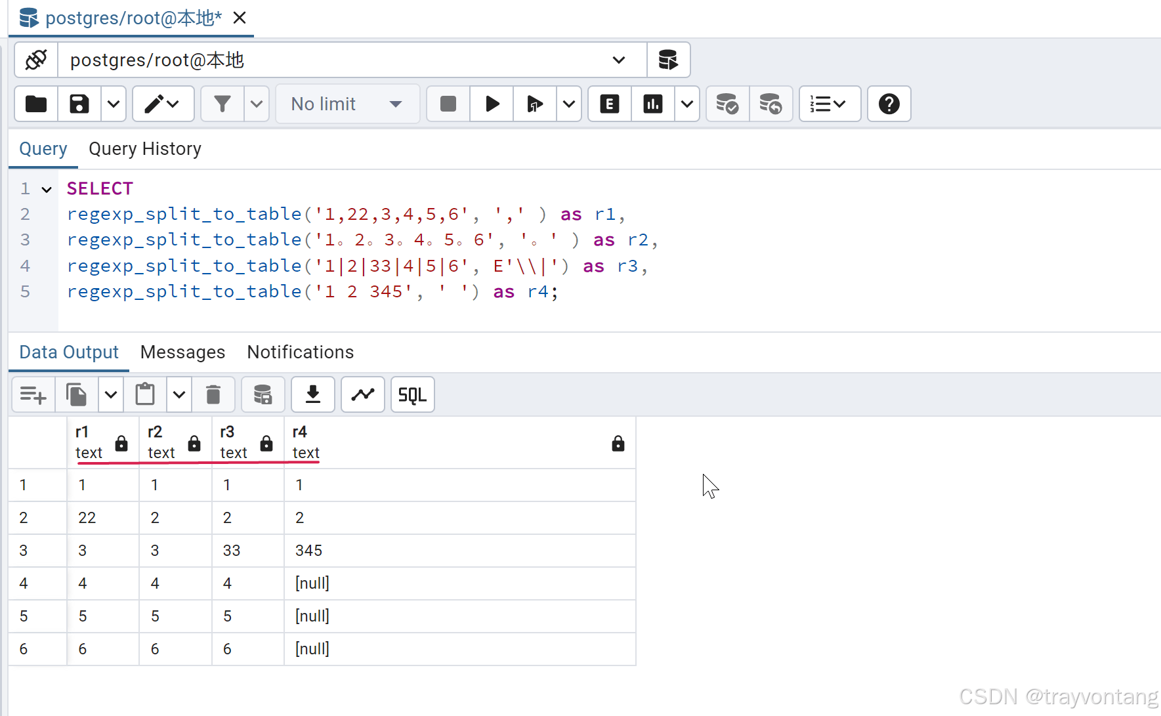Select result row number 1
Viewport: 1161px width, 716px height.
tap(37, 485)
